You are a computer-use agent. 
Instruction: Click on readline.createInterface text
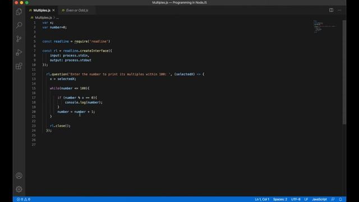point(86,51)
